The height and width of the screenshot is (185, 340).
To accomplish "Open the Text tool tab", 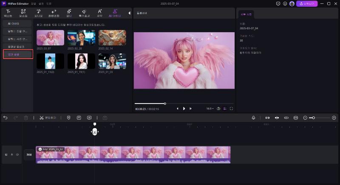I will point(8,13).
